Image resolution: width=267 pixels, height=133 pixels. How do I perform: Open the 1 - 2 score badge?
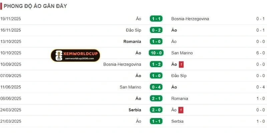point(156,64)
